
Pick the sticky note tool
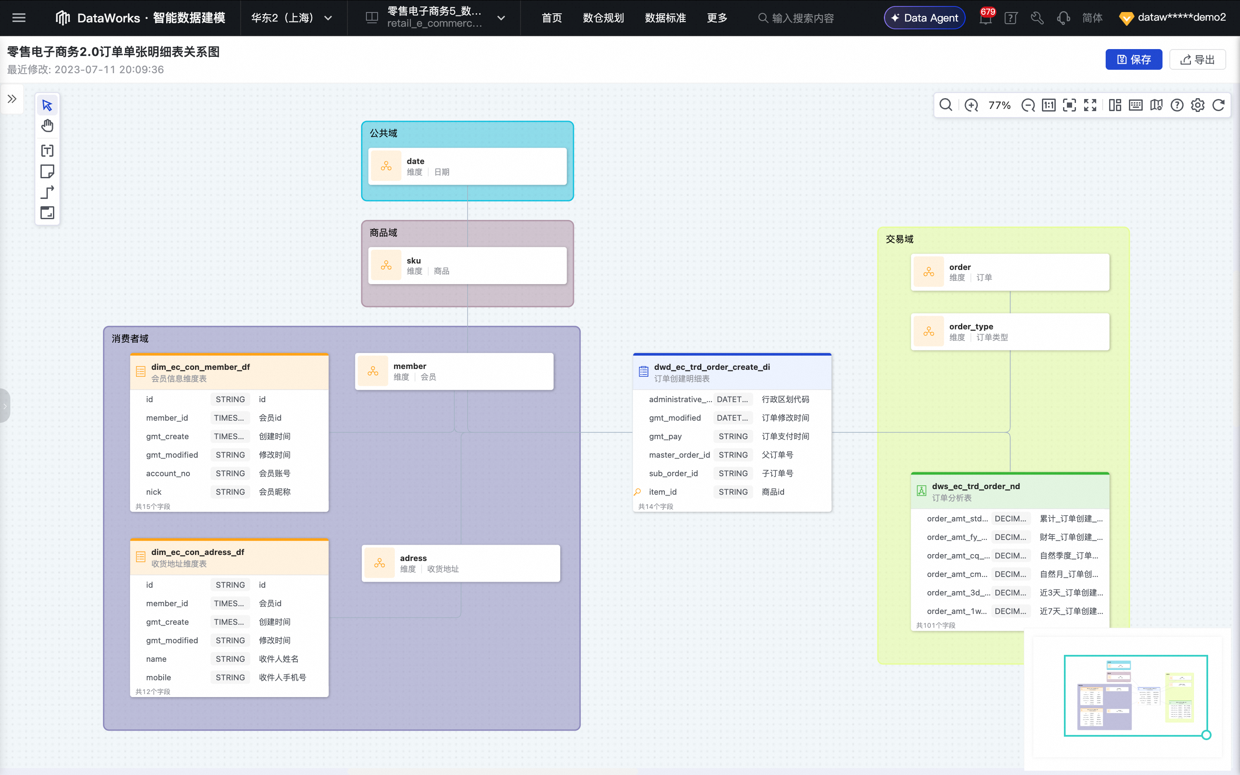pos(47,171)
